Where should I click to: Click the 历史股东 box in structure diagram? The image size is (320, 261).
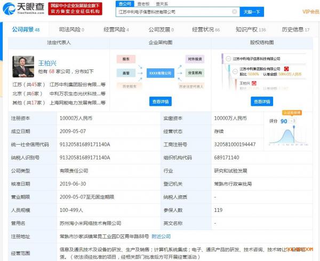pos(130,86)
